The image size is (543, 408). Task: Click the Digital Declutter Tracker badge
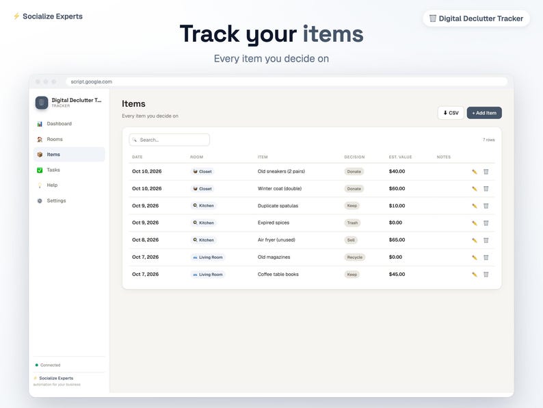(x=476, y=18)
